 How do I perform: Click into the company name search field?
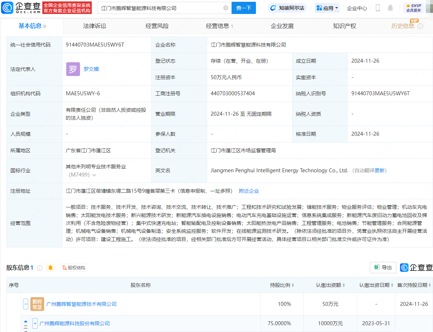point(161,8)
